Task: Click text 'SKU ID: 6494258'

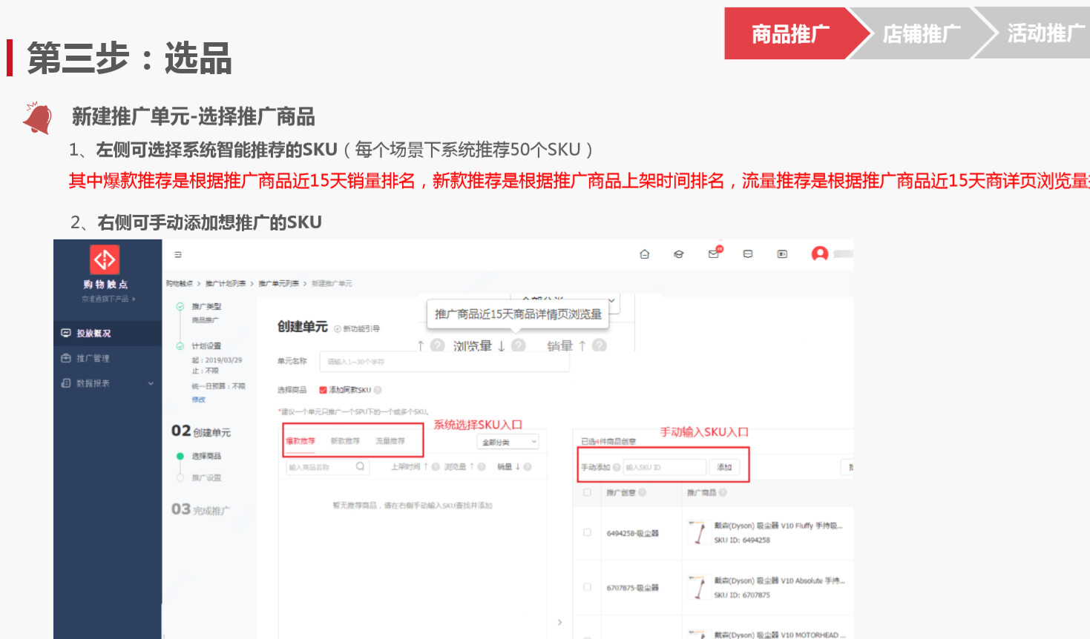Action: click(742, 540)
